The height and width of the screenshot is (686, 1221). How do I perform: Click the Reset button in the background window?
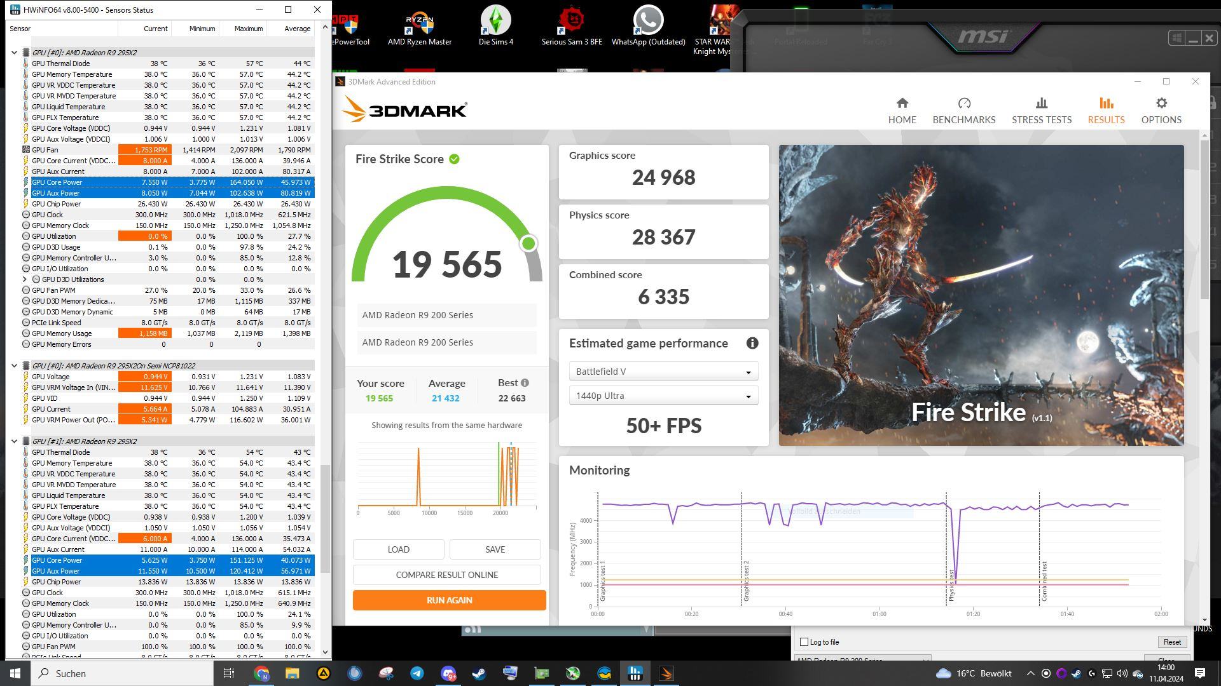(x=1172, y=642)
